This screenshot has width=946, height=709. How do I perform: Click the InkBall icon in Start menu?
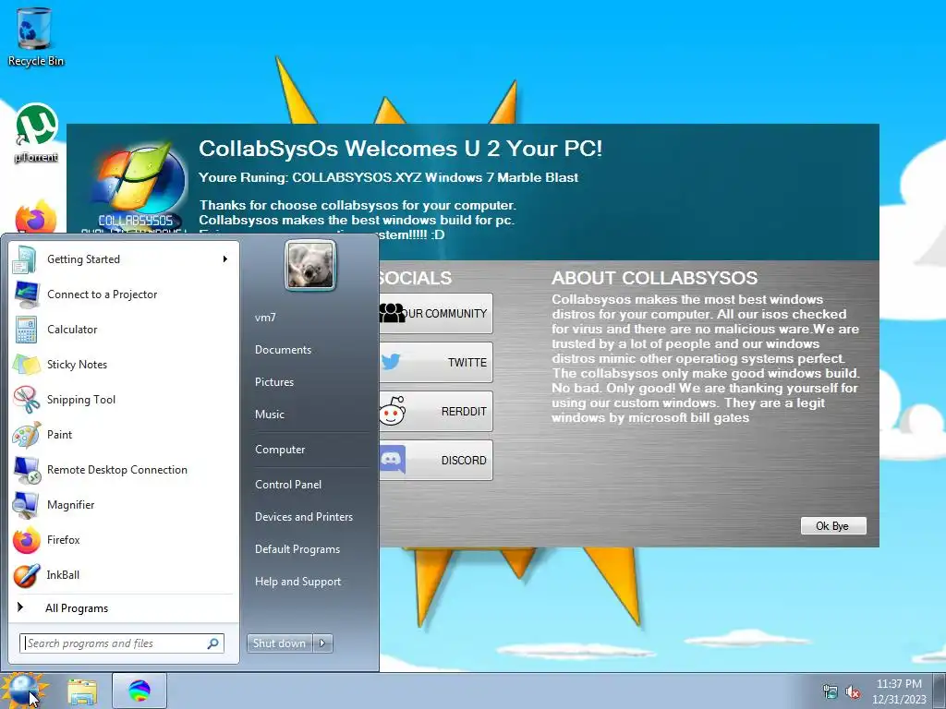[27, 574]
